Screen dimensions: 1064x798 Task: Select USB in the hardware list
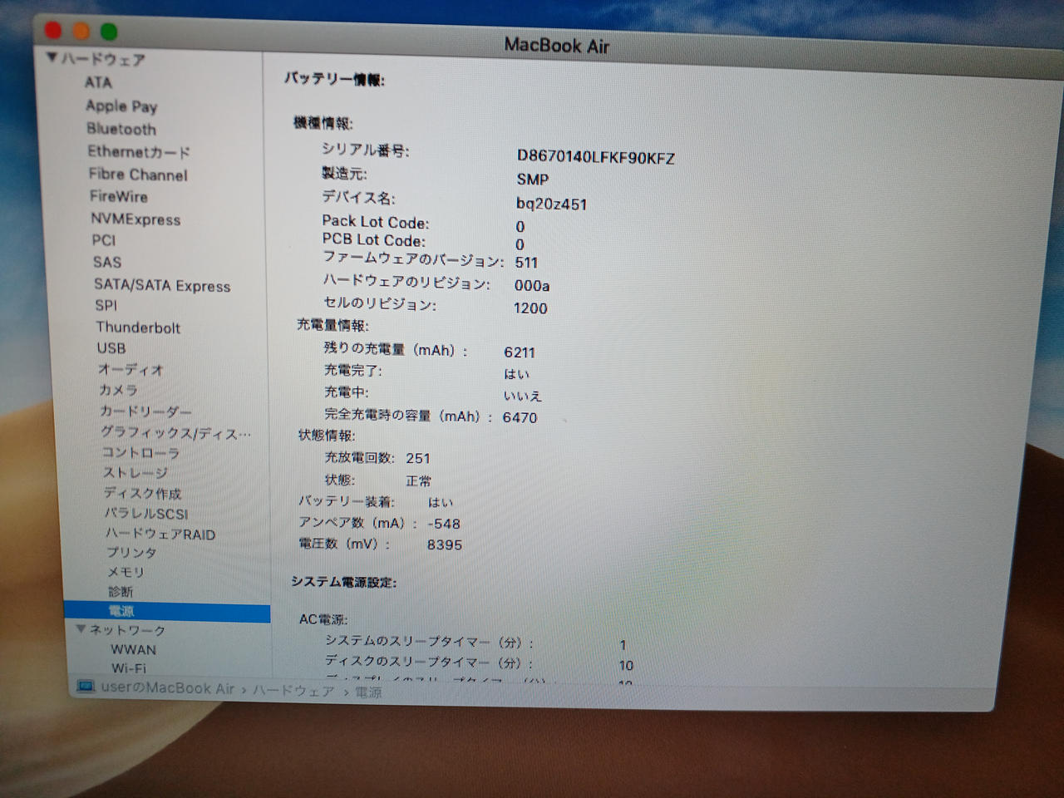111,348
